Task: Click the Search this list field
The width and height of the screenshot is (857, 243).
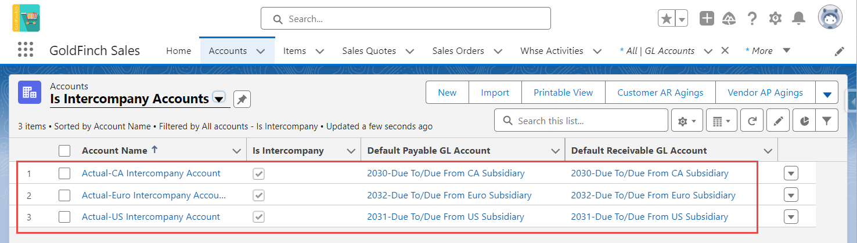Action: (x=581, y=121)
